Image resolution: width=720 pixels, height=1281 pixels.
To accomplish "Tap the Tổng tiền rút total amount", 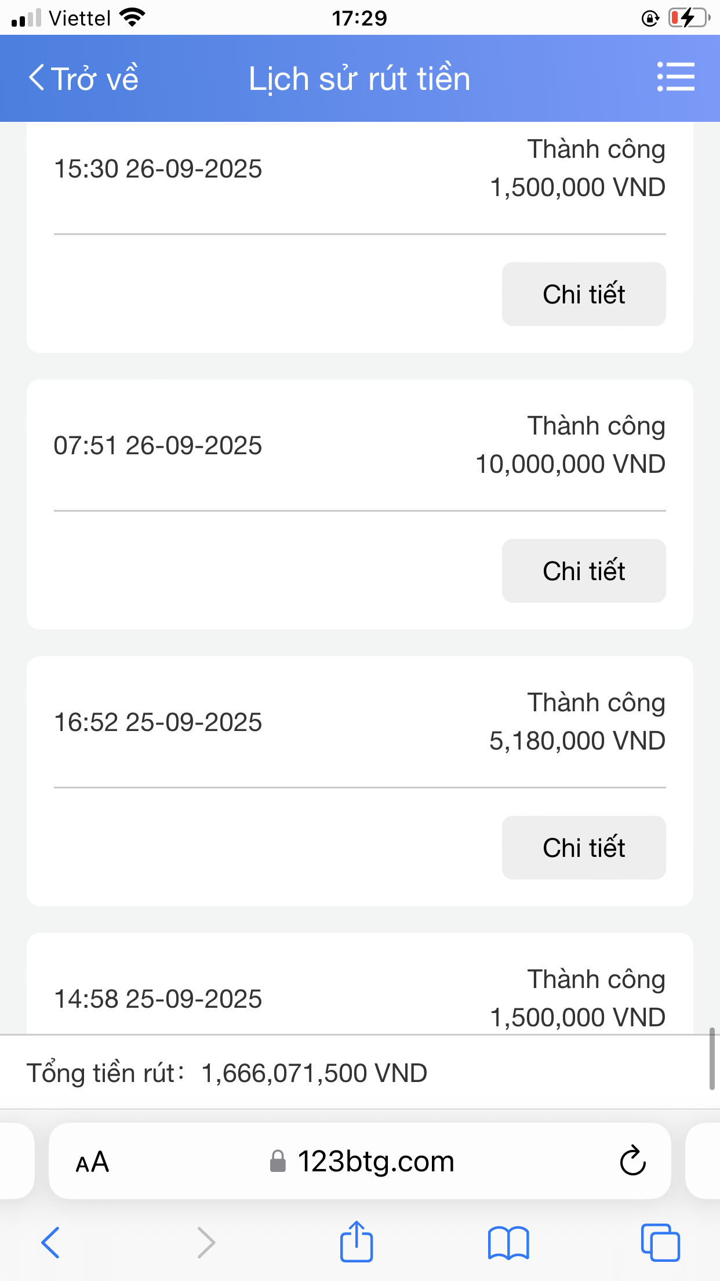I will [314, 1073].
